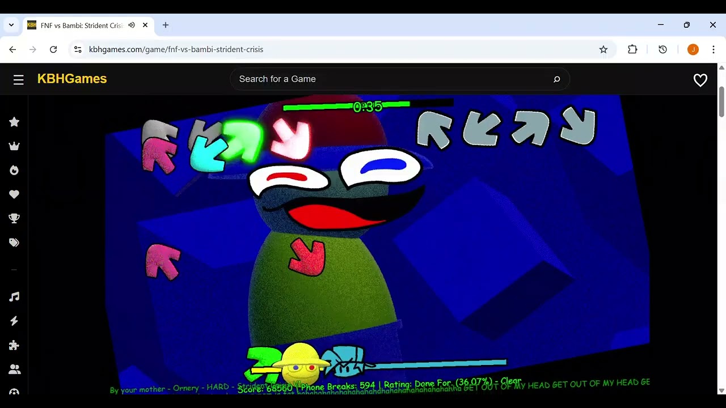Viewport: 726px width, 408px height.
Task: Open the flame hot games icon
Action: click(14, 170)
